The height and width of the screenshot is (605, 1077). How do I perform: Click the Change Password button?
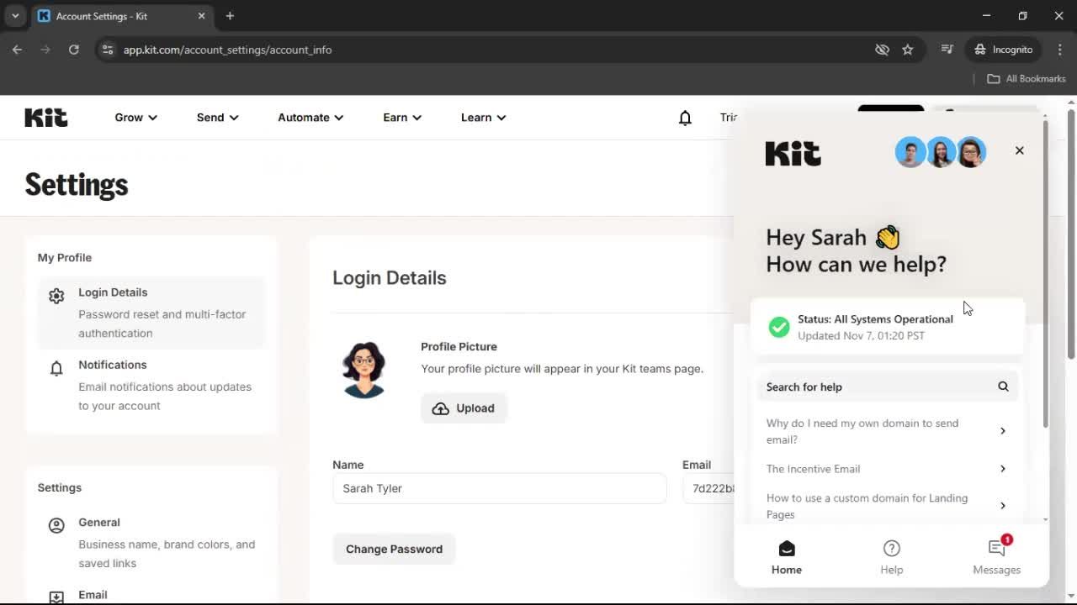click(x=394, y=549)
